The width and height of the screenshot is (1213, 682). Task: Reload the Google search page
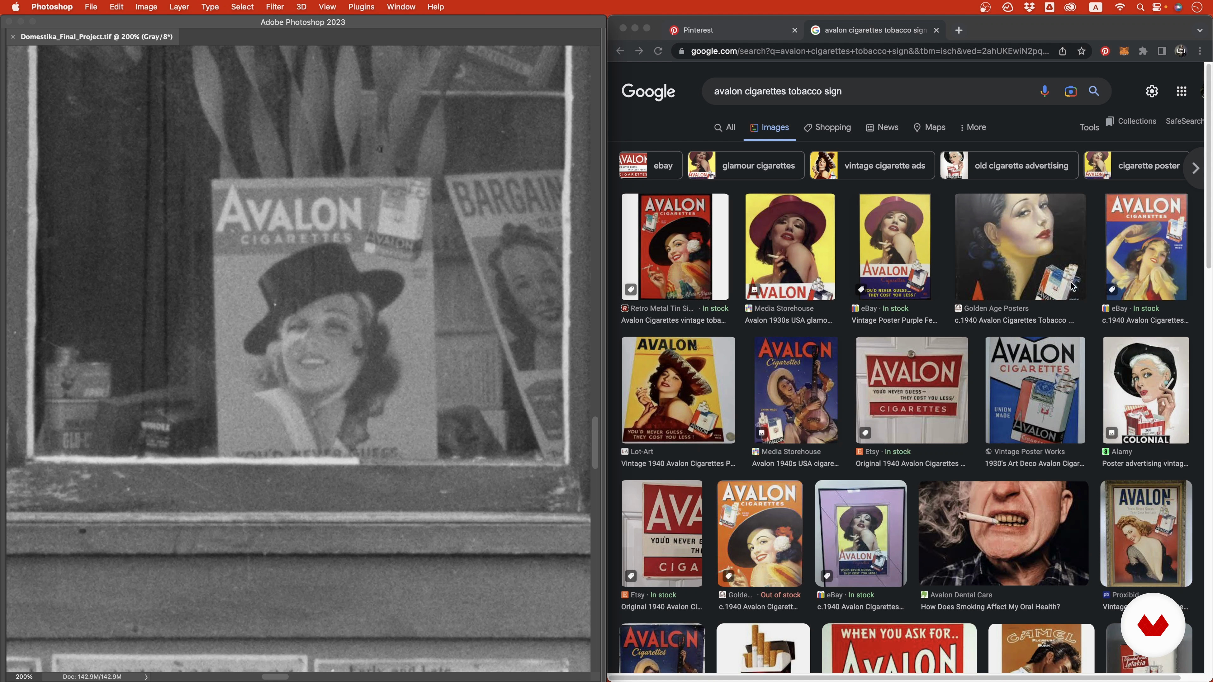tap(658, 51)
